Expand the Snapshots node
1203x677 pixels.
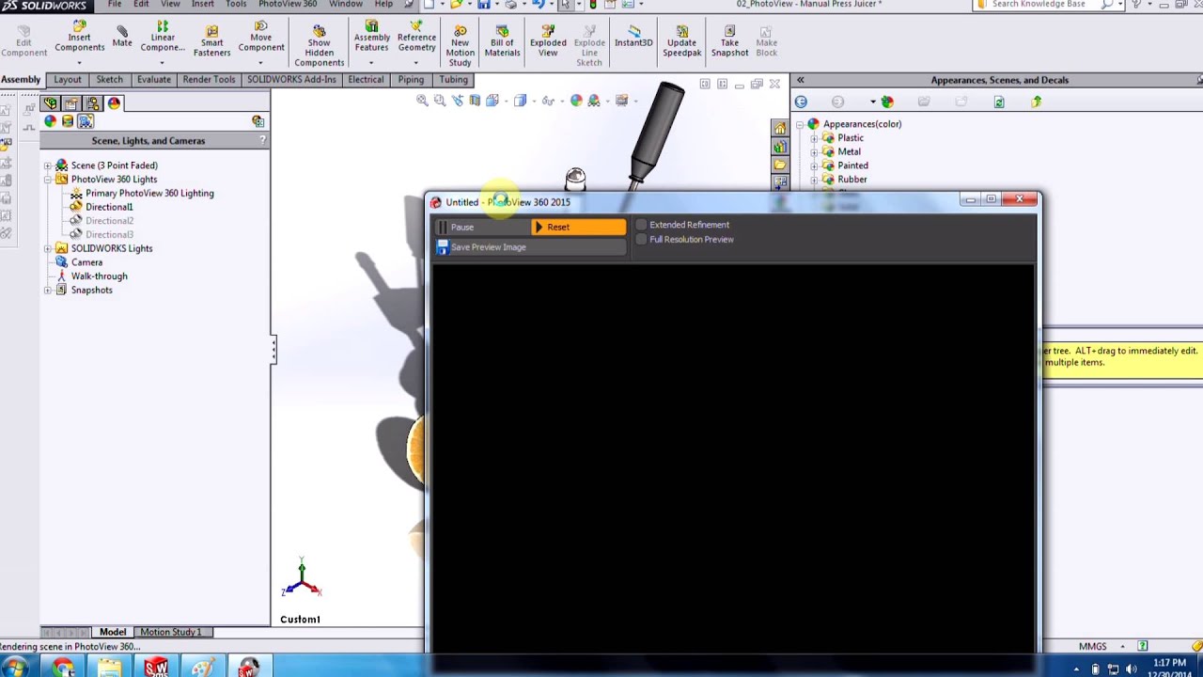(48, 291)
